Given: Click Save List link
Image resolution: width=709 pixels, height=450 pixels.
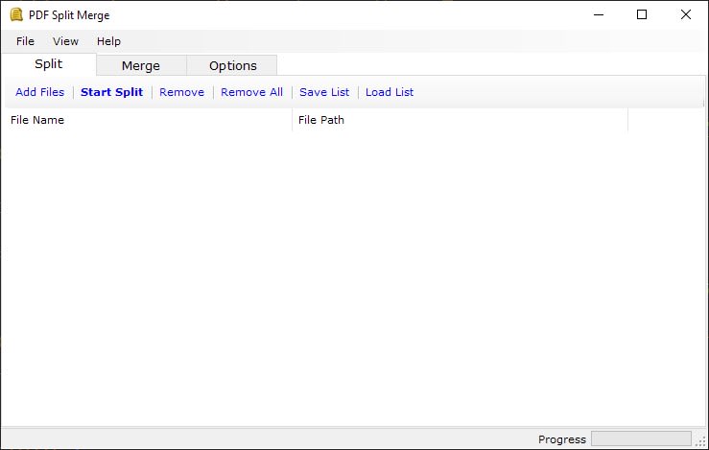Looking at the screenshot, I should pos(324,92).
